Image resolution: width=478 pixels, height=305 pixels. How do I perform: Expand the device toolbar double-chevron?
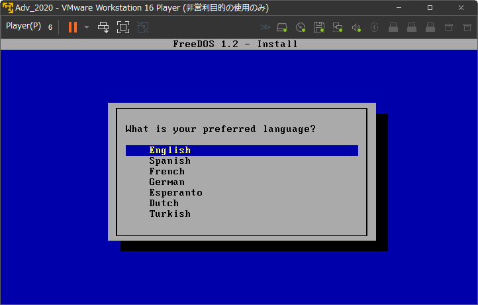click(265, 27)
